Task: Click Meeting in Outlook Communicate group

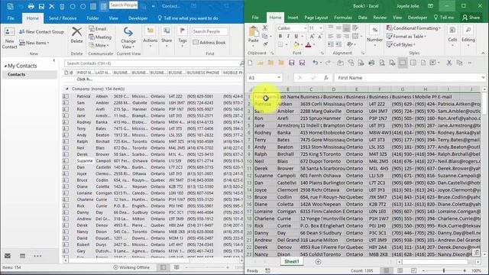Action: point(100,37)
